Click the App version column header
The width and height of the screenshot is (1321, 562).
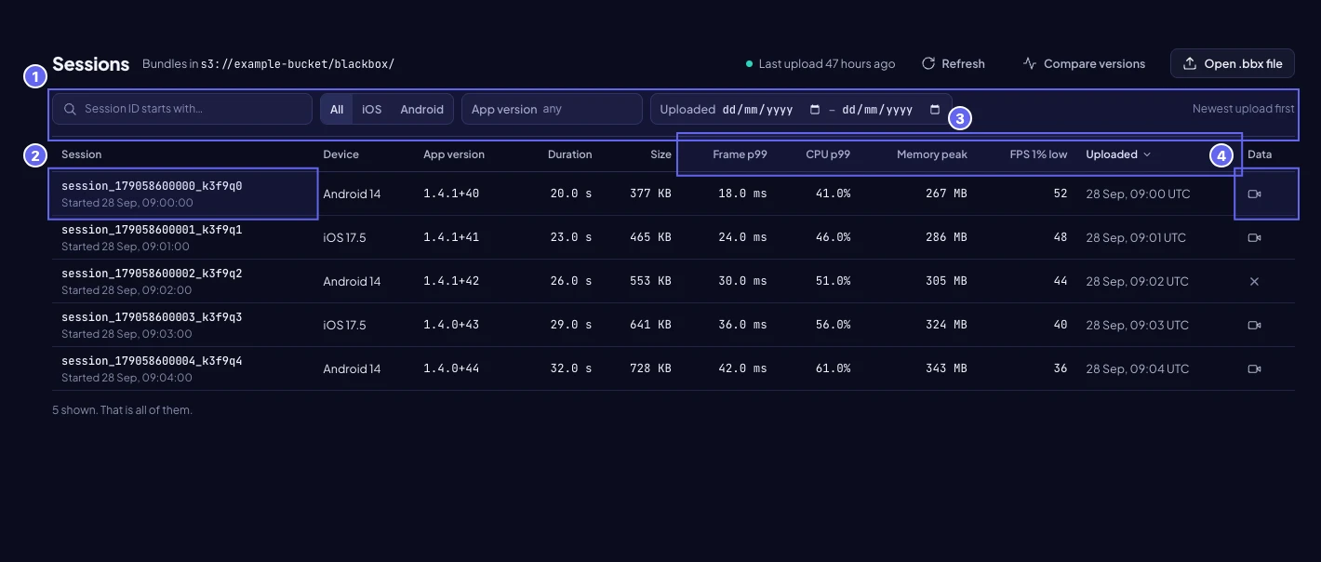tap(454, 154)
